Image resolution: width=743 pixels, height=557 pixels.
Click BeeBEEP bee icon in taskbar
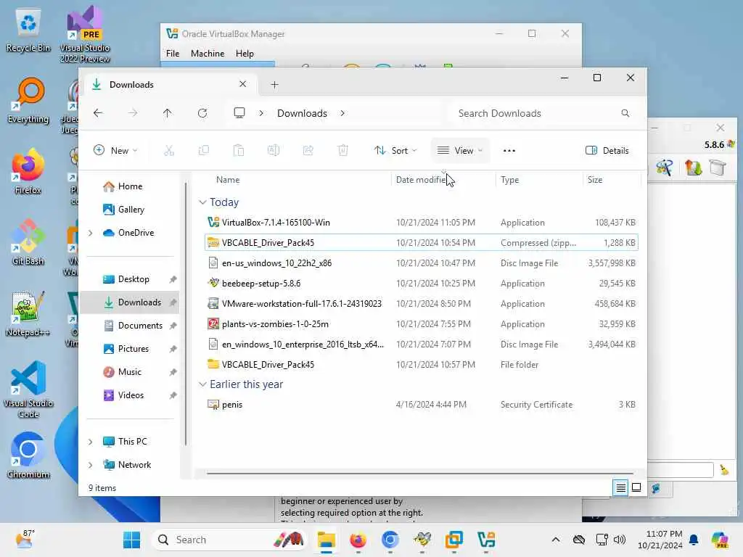click(422, 540)
